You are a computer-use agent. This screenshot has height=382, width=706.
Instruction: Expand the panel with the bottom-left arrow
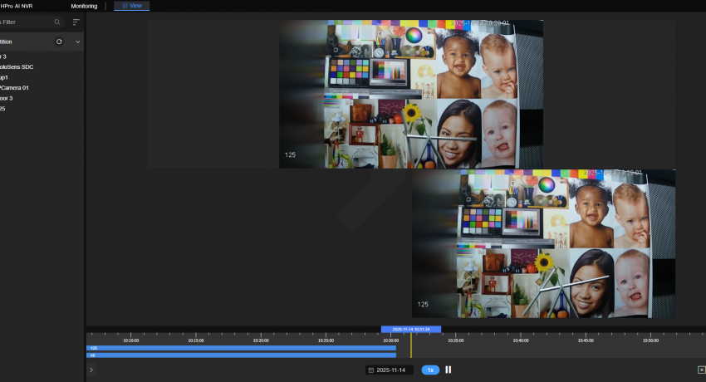click(91, 370)
